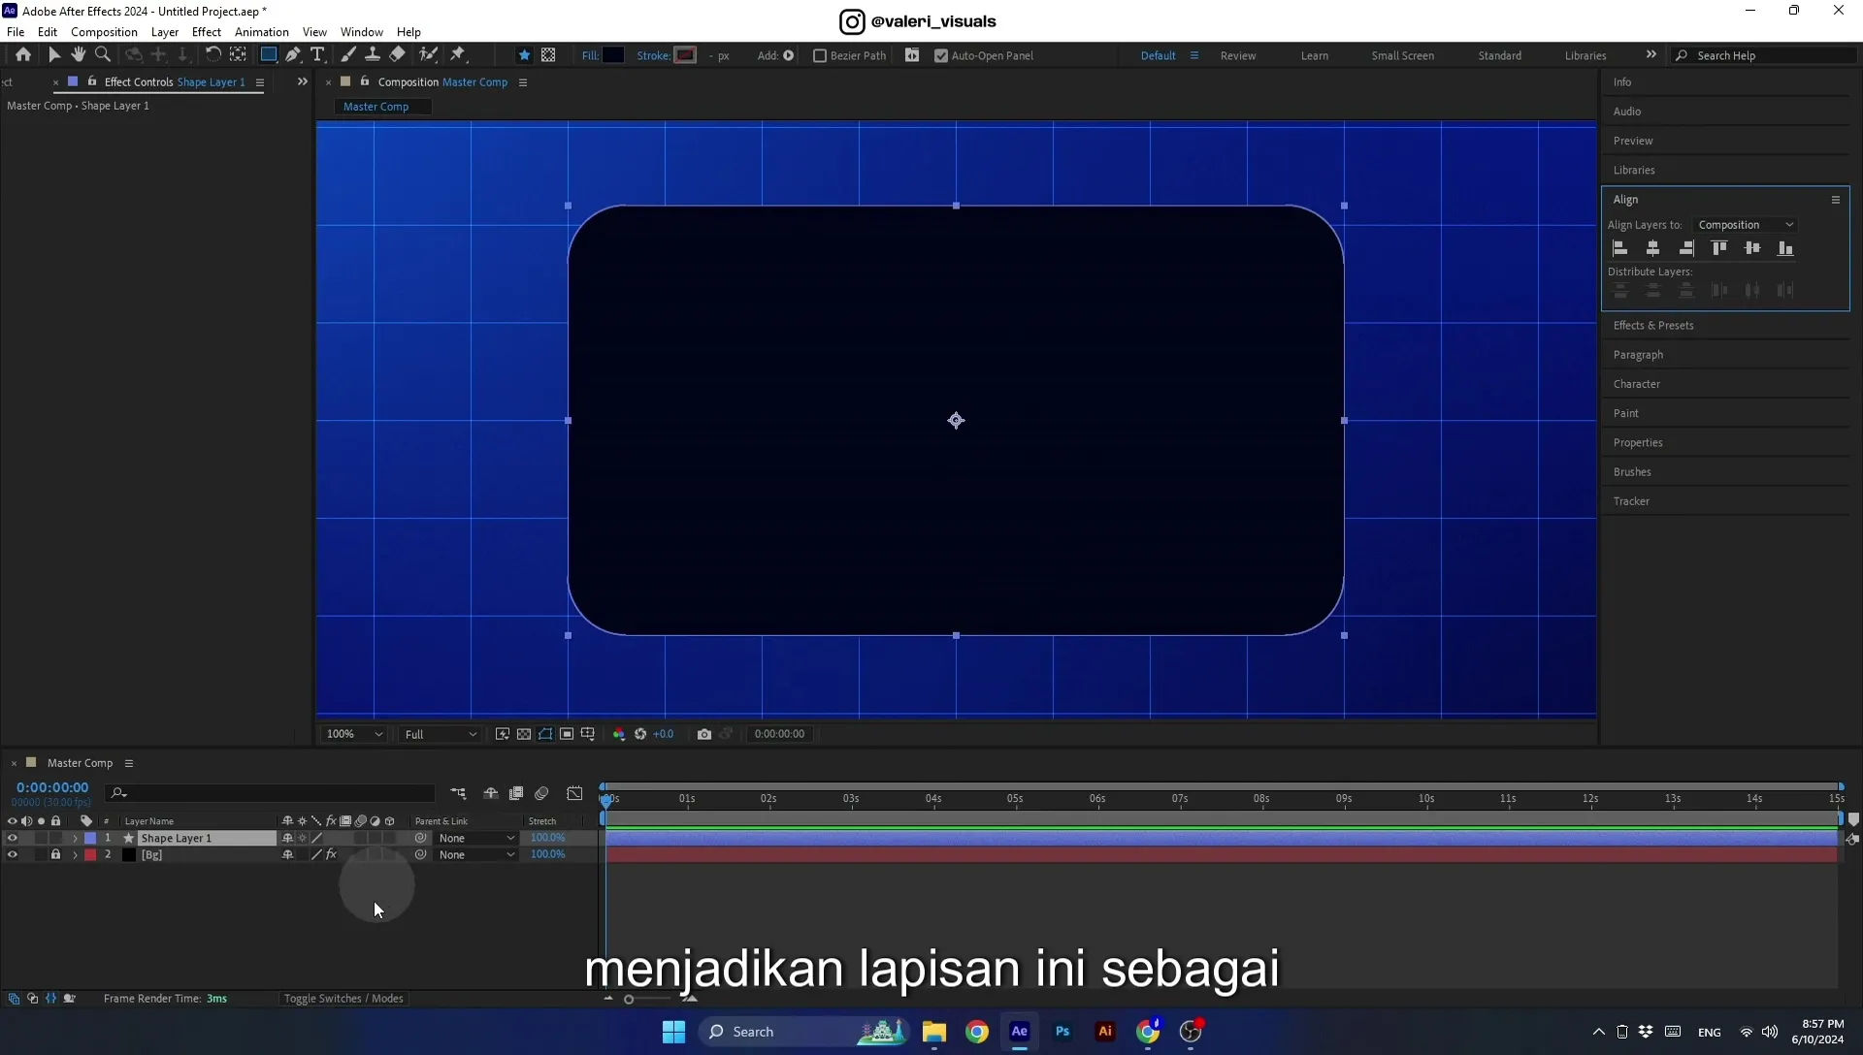Click Toggle Switches / Modes button
The height and width of the screenshot is (1055, 1863).
pos(343,998)
